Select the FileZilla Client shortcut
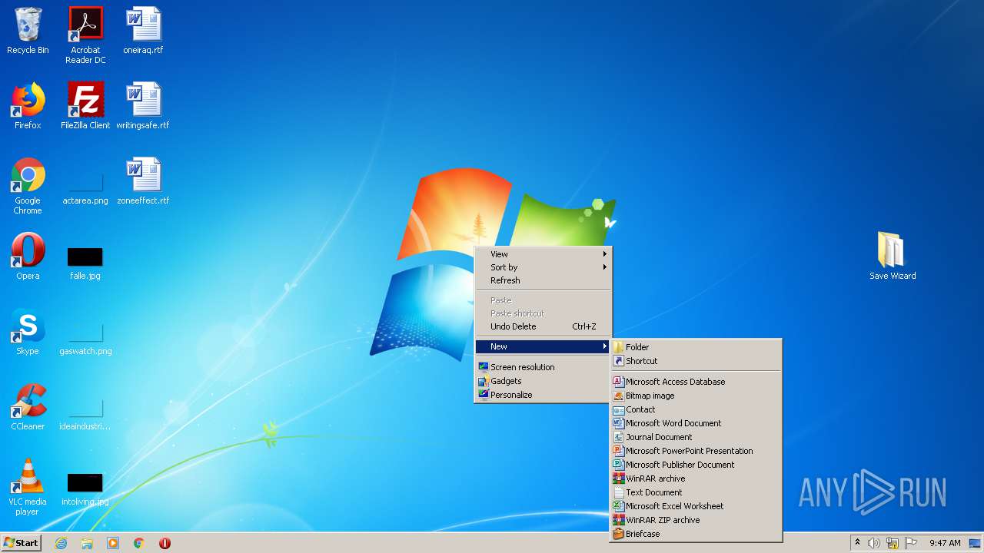Screen dimensions: 984x553 pyautogui.click(x=85, y=106)
